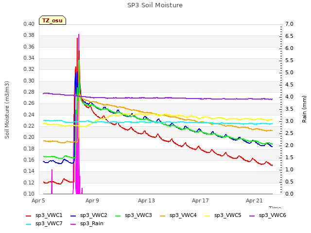This screenshot has width=311, height=233.
Task: Click the sp3_Rain legend label
Action: tap(92, 223)
